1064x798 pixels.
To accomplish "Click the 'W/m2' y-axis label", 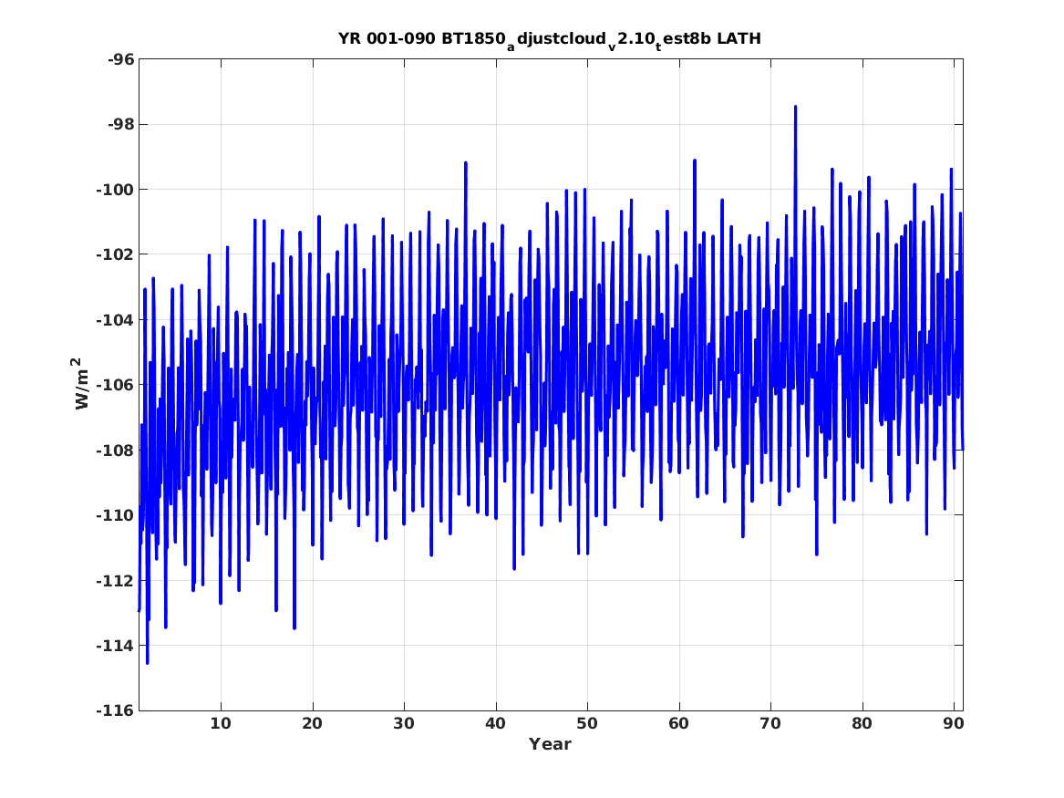I will pos(80,384).
